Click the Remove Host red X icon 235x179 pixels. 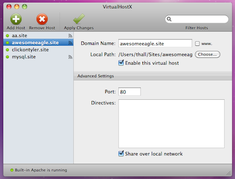click(x=42, y=19)
